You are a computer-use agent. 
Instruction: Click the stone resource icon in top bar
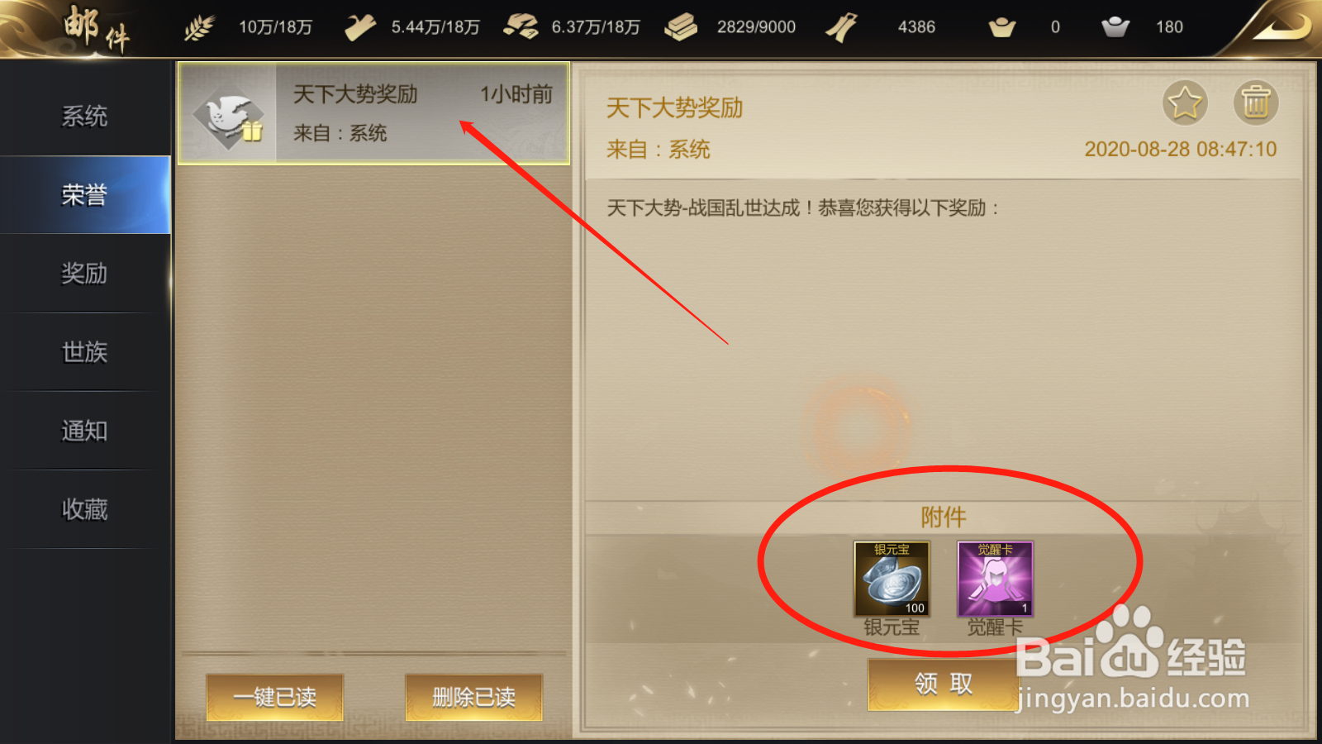[521, 27]
